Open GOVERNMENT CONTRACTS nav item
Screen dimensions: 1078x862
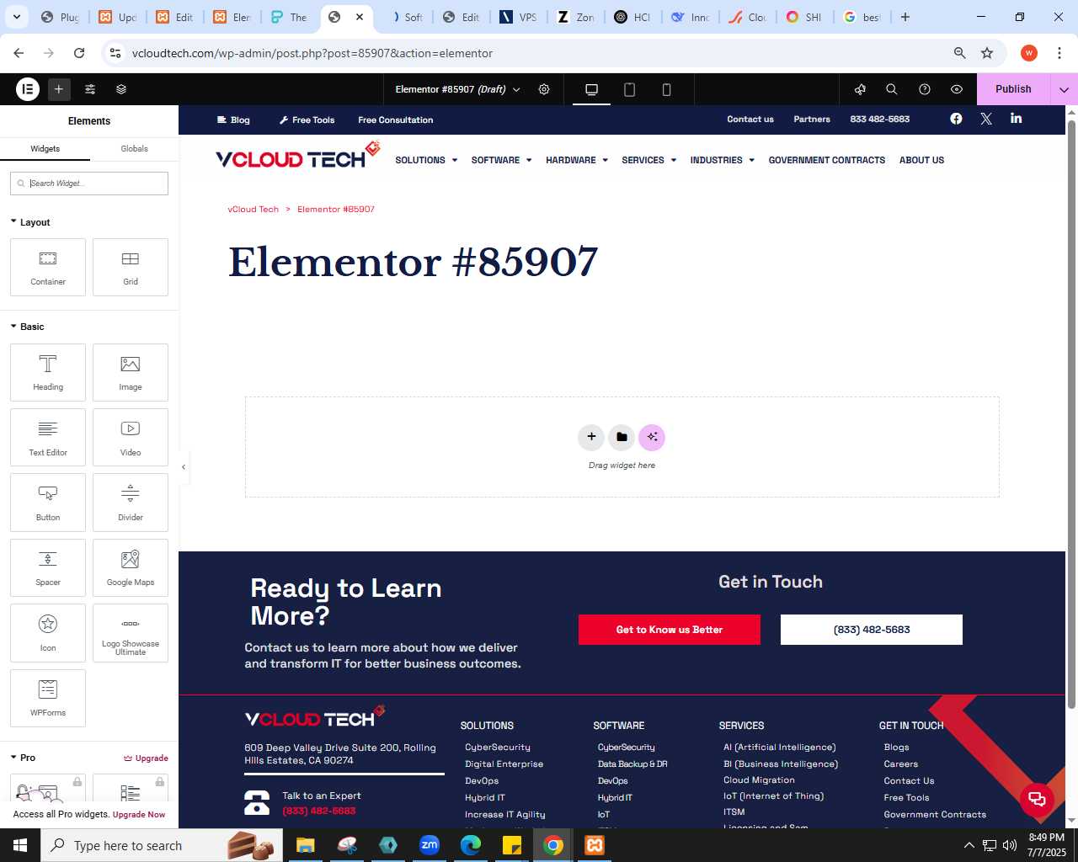[827, 160]
